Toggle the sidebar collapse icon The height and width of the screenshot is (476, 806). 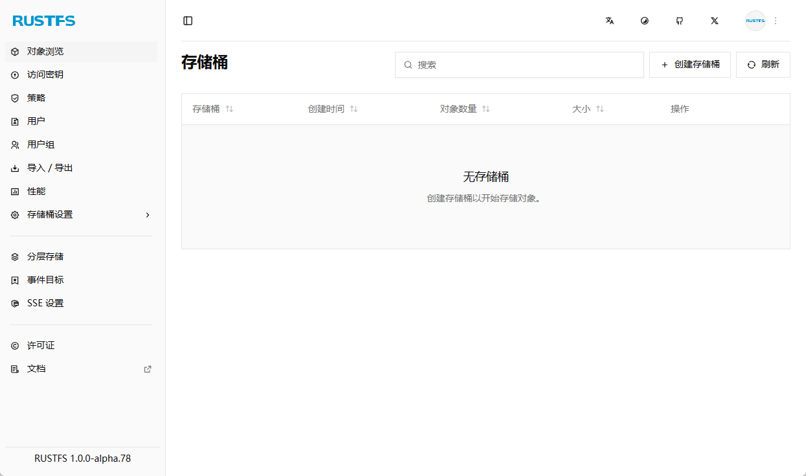pyautogui.click(x=188, y=21)
